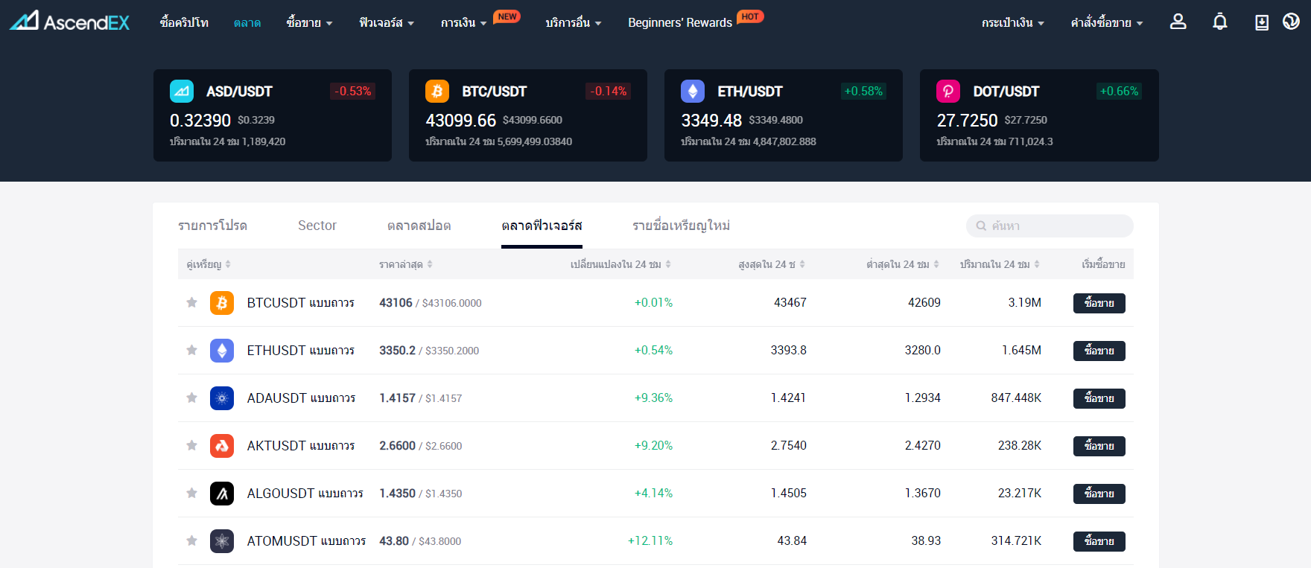This screenshot has height=568, width=1311.
Task: Sort by คู่เหรียญ column
Action: 209,264
